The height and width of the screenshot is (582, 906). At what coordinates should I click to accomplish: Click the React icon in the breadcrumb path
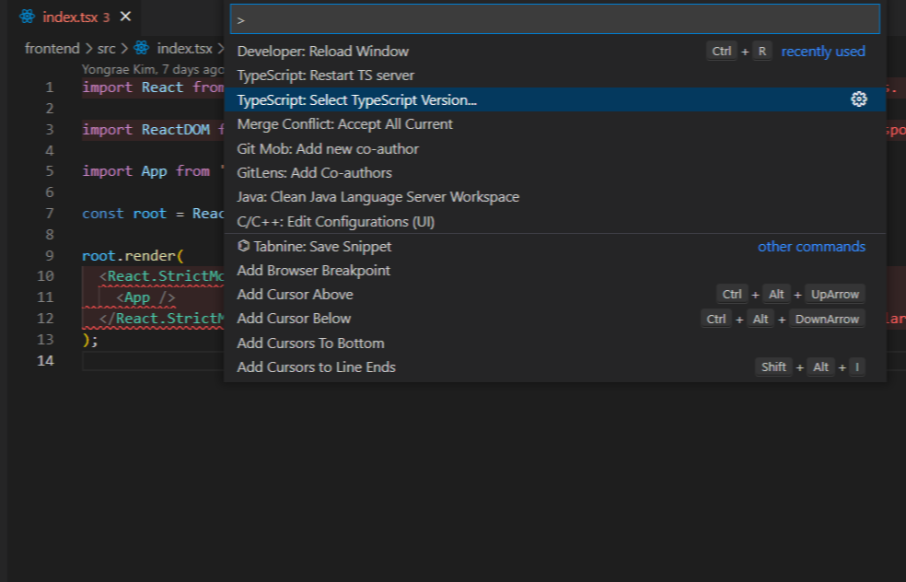pyautogui.click(x=142, y=48)
